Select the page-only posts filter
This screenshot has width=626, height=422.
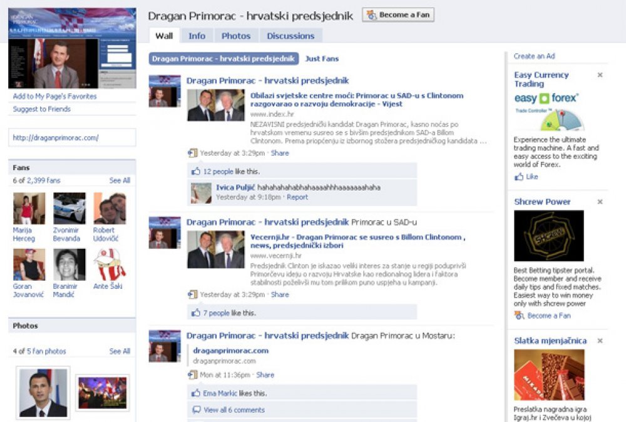pos(223,59)
